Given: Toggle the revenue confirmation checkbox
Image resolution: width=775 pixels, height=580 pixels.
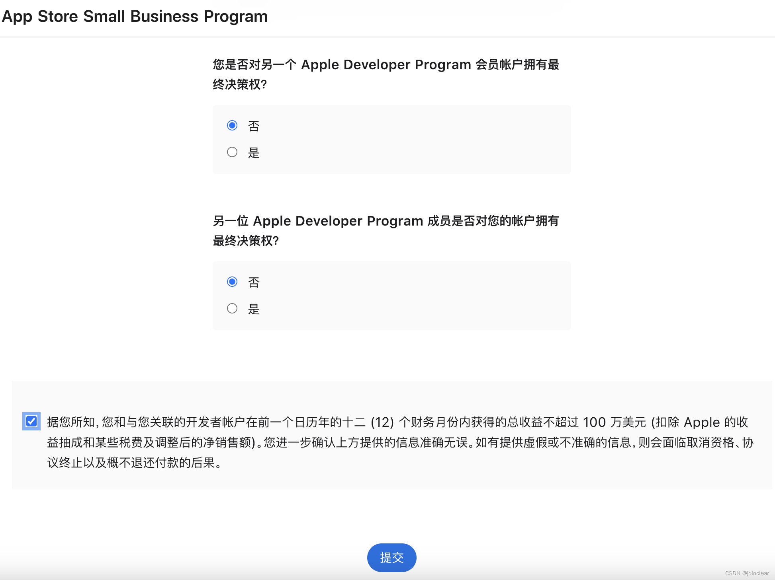Looking at the screenshot, I should [31, 421].
